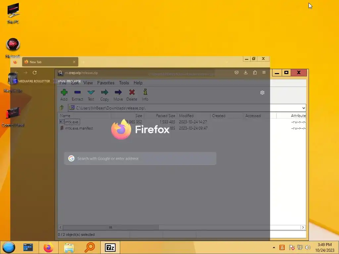Click the Delete icon in 7-Zip toolbar
339x254 pixels.
132,95
